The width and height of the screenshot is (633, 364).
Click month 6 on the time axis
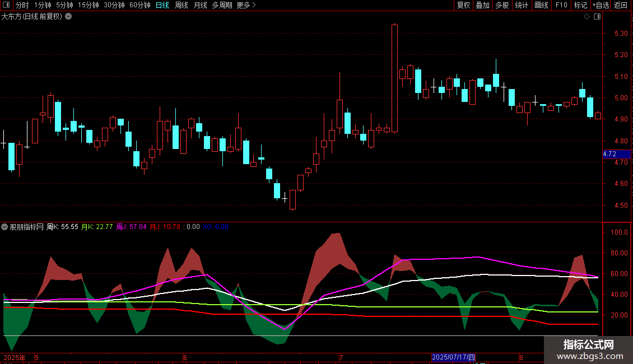(185, 357)
